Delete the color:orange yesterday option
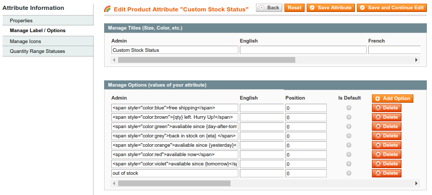This screenshot has width=432, height=195. tap(386, 145)
